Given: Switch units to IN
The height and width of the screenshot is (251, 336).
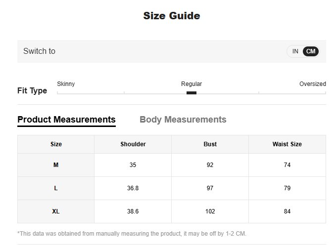Looking at the screenshot, I should [x=295, y=51].
